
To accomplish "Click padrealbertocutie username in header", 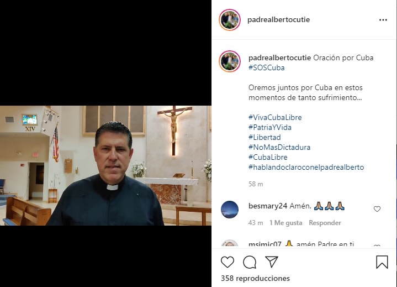I will tap(279, 20).
